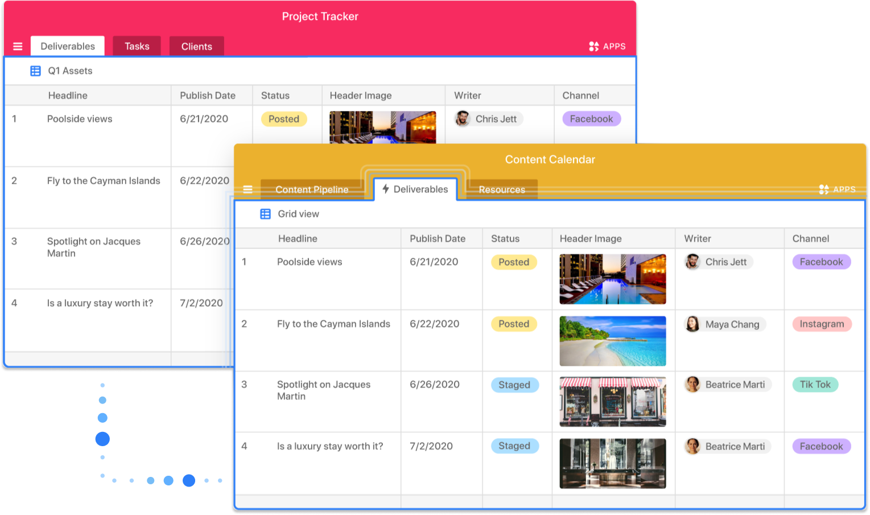Open the storefront header image thumbnail
This screenshot has height=515, width=870.
click(612, 402)
